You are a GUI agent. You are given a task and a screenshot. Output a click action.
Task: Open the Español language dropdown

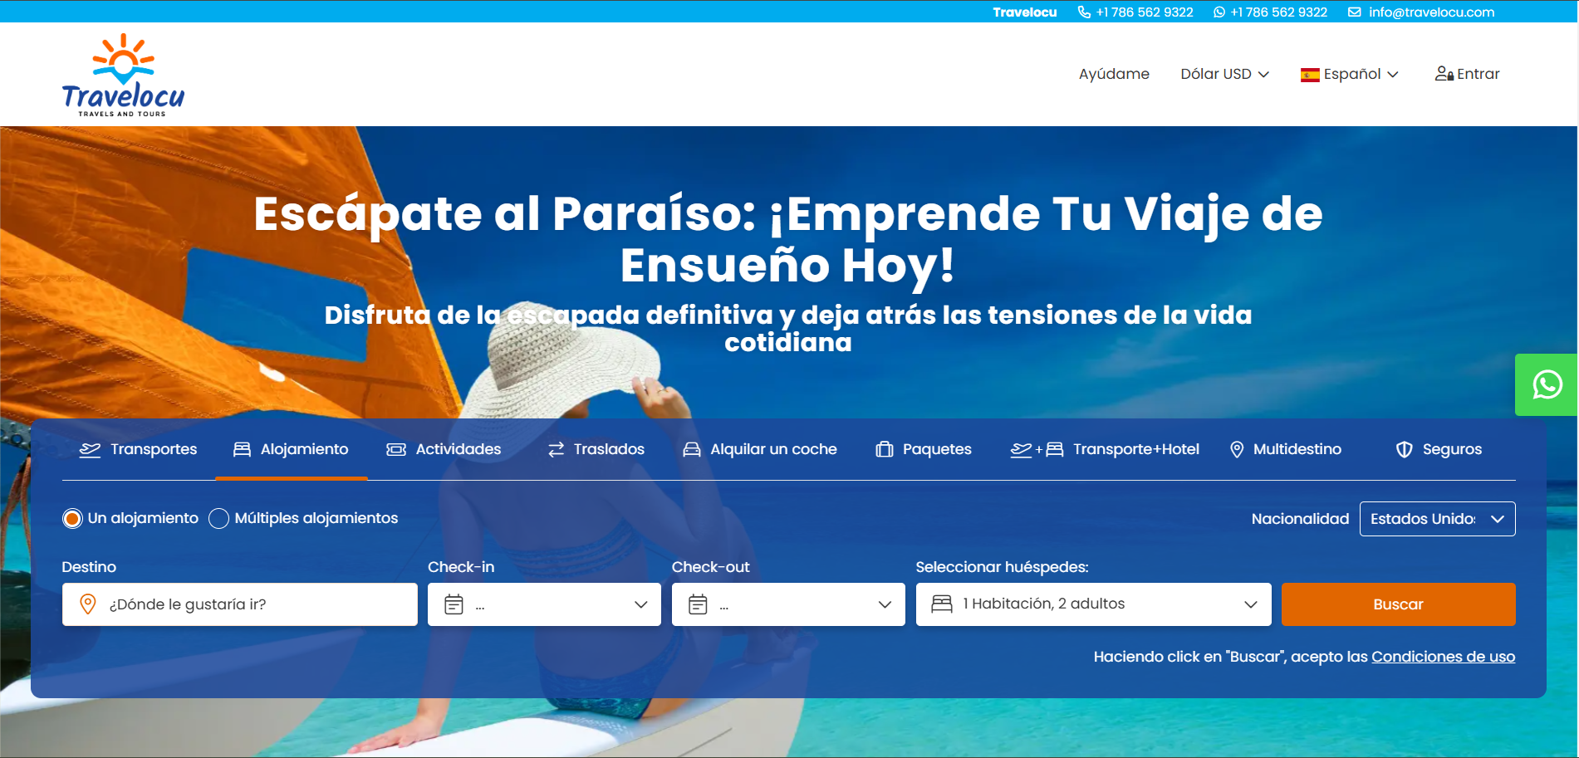[x=1350, y=74]
